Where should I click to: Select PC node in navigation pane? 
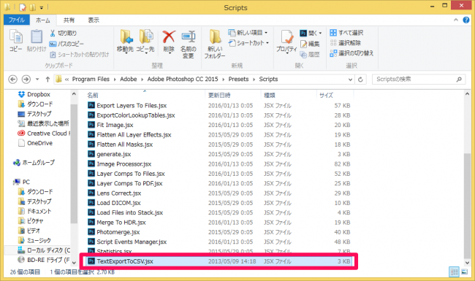[x=21, y=182]
